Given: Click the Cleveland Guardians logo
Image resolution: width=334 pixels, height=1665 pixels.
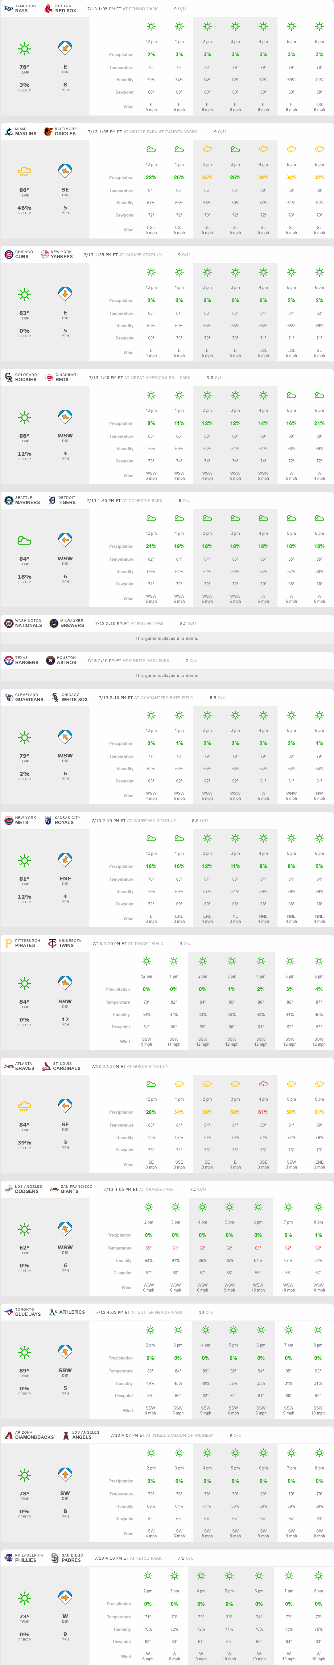Looking at the screenshot, I should [x=8, y=698].
